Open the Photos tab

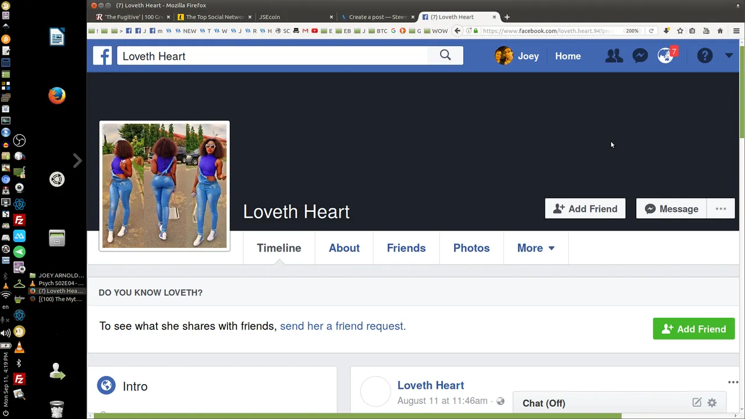(471, 248)
